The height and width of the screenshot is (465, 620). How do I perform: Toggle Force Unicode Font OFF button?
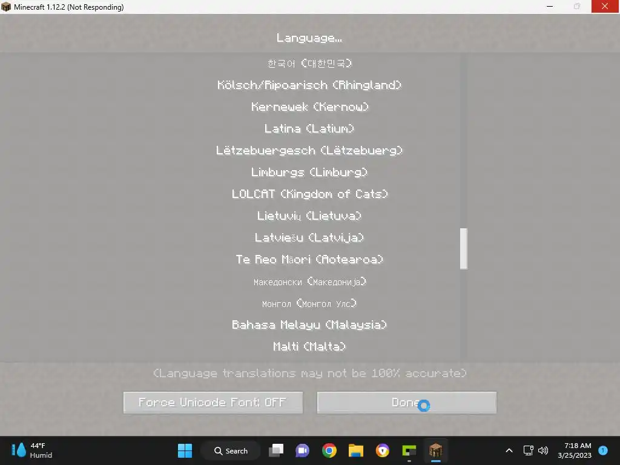(213, 403)
